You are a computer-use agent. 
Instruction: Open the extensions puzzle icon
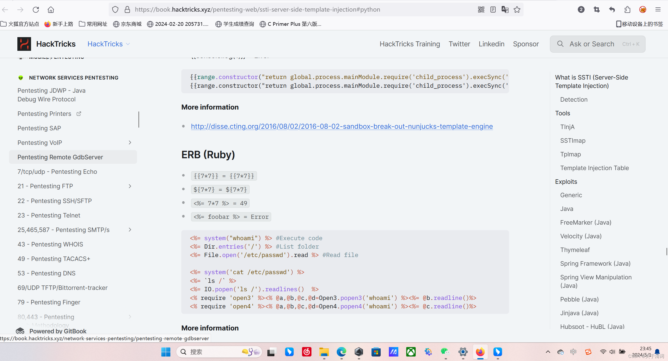(627, 10)
